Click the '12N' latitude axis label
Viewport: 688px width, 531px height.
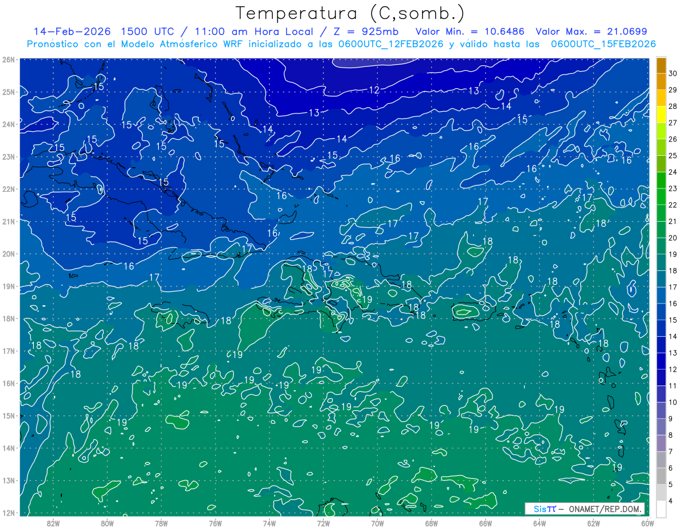(9, 513)
